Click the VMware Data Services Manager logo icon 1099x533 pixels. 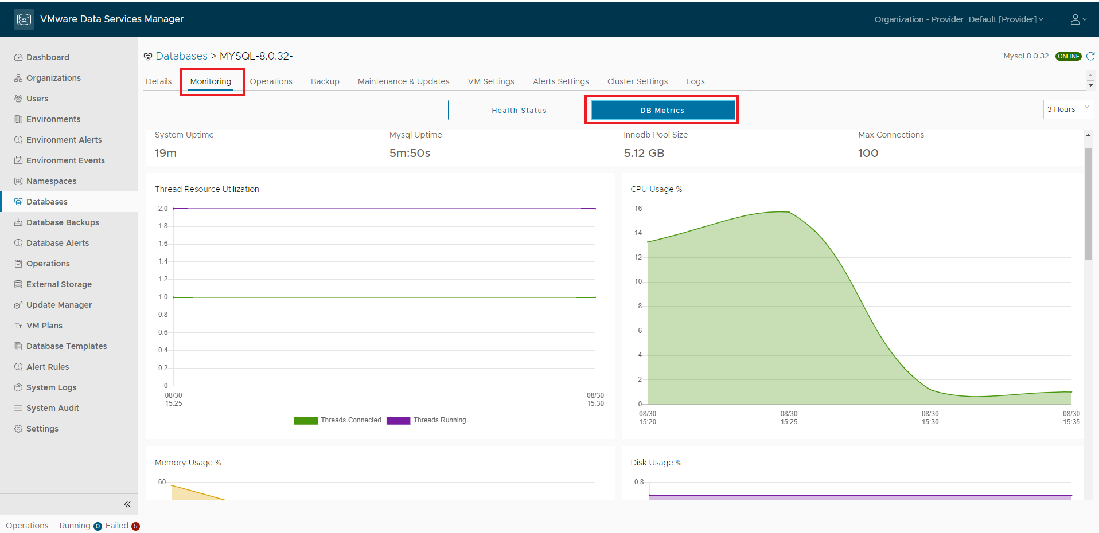tap(24, 19)
